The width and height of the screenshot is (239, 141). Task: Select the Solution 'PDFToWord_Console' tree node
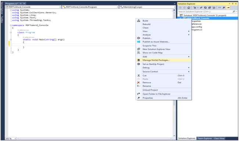point(203,15)
